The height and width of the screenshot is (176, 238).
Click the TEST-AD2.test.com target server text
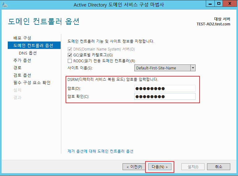coord(214,24)
